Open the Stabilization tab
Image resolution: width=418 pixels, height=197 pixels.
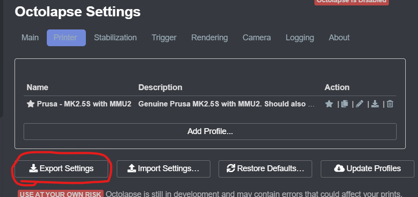(x=115, y=38)
